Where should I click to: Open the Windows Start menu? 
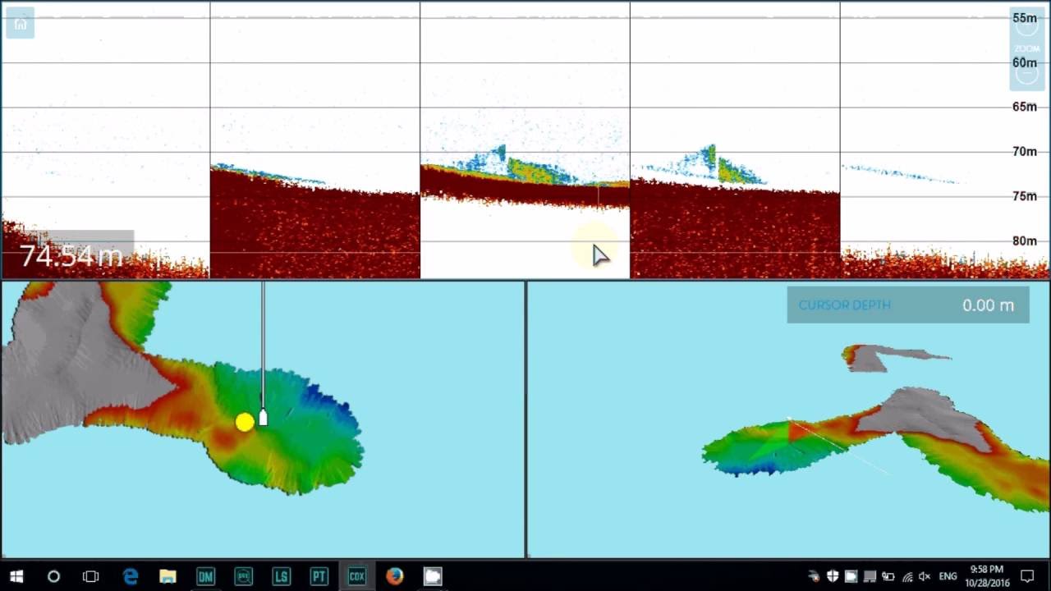pyautogui.click(x=16, y=576)
